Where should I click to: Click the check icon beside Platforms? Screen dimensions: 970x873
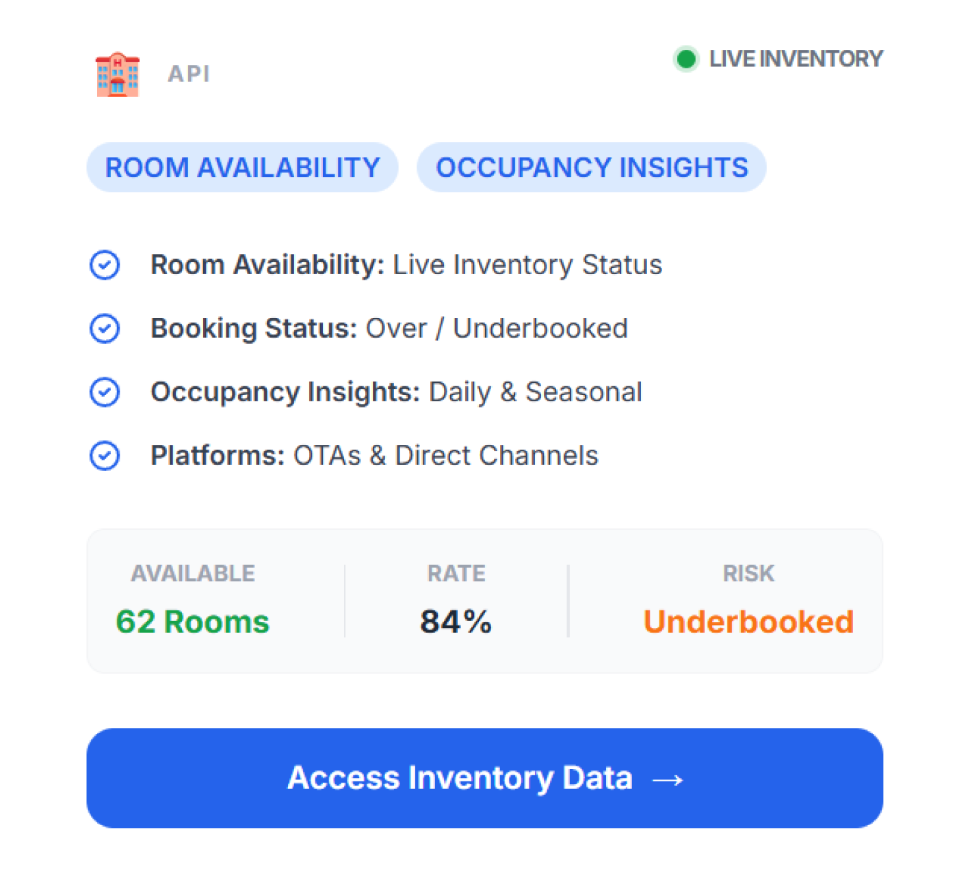(x=105, y=456)
